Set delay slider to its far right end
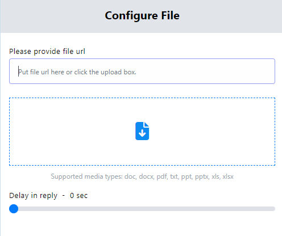 (273, 209)
